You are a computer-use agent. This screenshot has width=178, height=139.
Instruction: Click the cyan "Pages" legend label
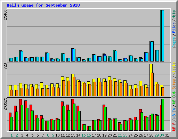[x=174, y=42]
